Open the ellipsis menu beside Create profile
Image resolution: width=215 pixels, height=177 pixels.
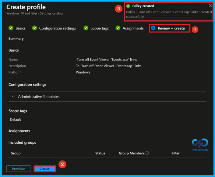(54, 7)
